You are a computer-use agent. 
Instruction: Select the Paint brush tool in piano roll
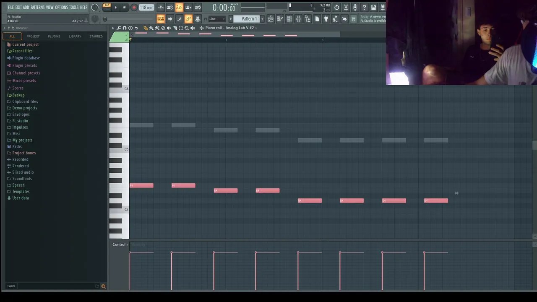click(x=151, y=28)
